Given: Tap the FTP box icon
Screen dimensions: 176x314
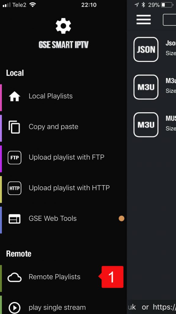Looking at the screenshot, I should [x=15, y=158].
